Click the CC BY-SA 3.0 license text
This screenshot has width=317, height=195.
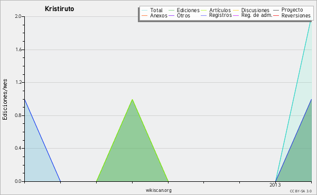click(301, 191)
